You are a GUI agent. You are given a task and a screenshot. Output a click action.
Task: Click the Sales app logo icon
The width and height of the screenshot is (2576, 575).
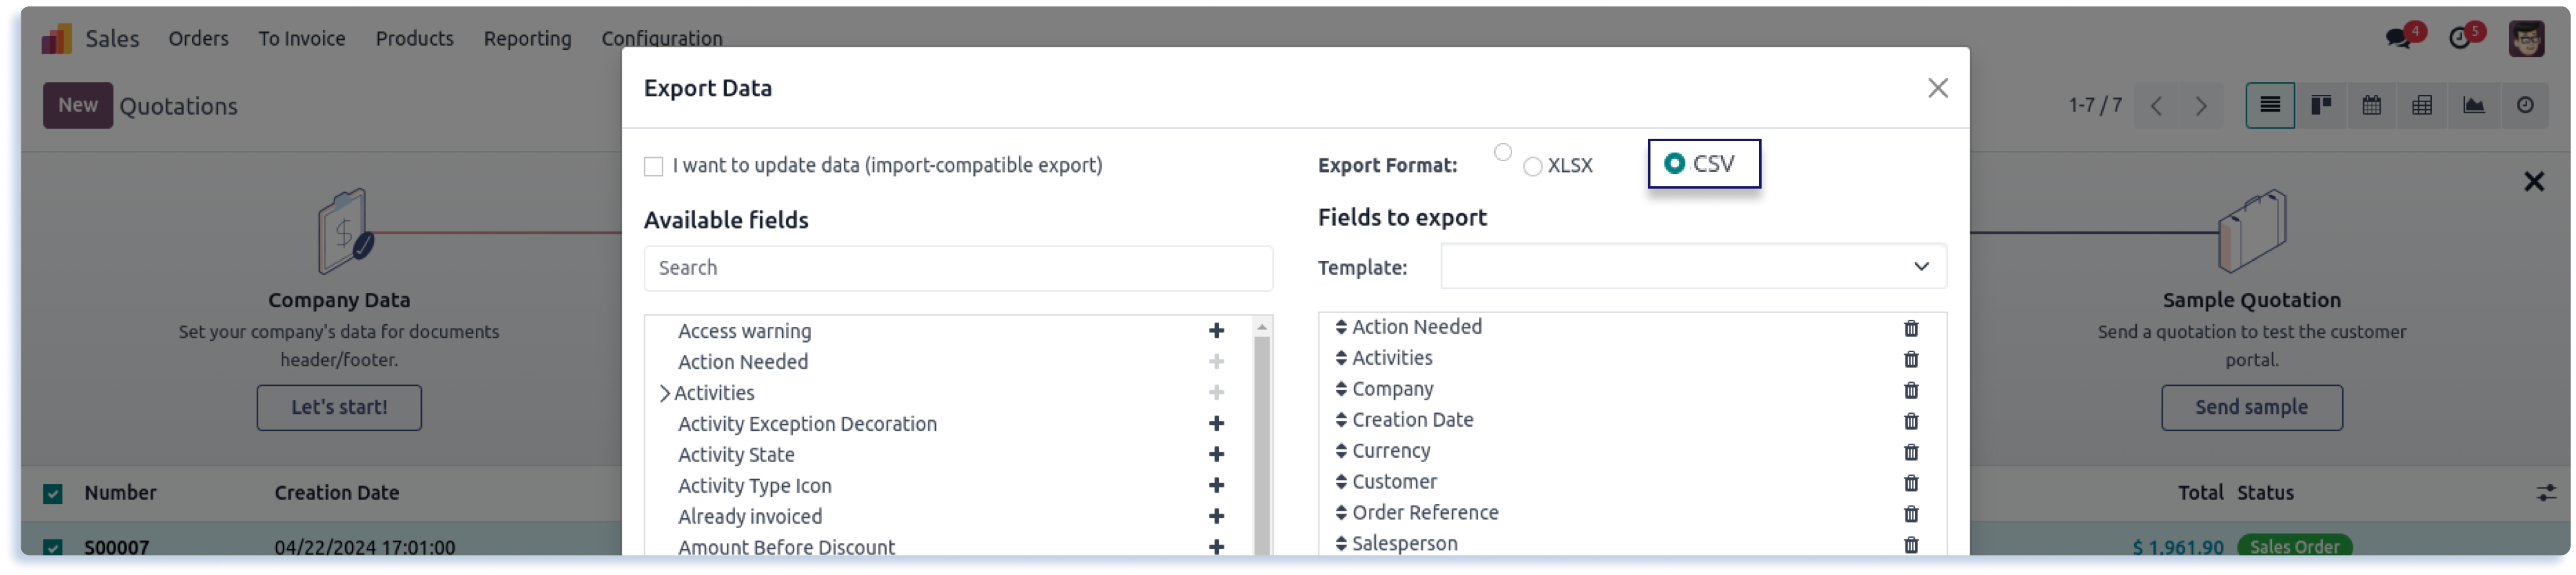56,38
